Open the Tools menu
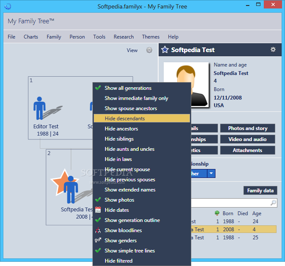 click(x=99, y=37)
